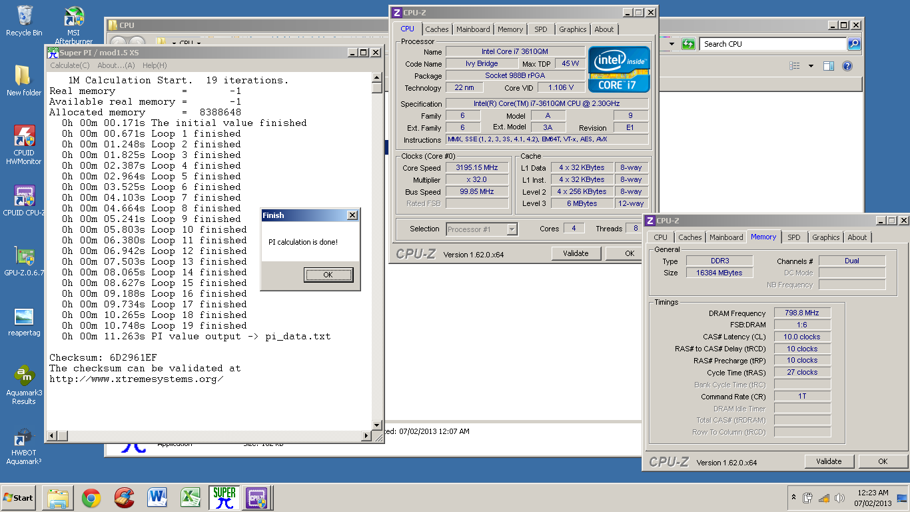Click the taskbar clock showing 12:23 AM
Image resolution: width=910 pixels, height=512 pixels.
point(873,498)
